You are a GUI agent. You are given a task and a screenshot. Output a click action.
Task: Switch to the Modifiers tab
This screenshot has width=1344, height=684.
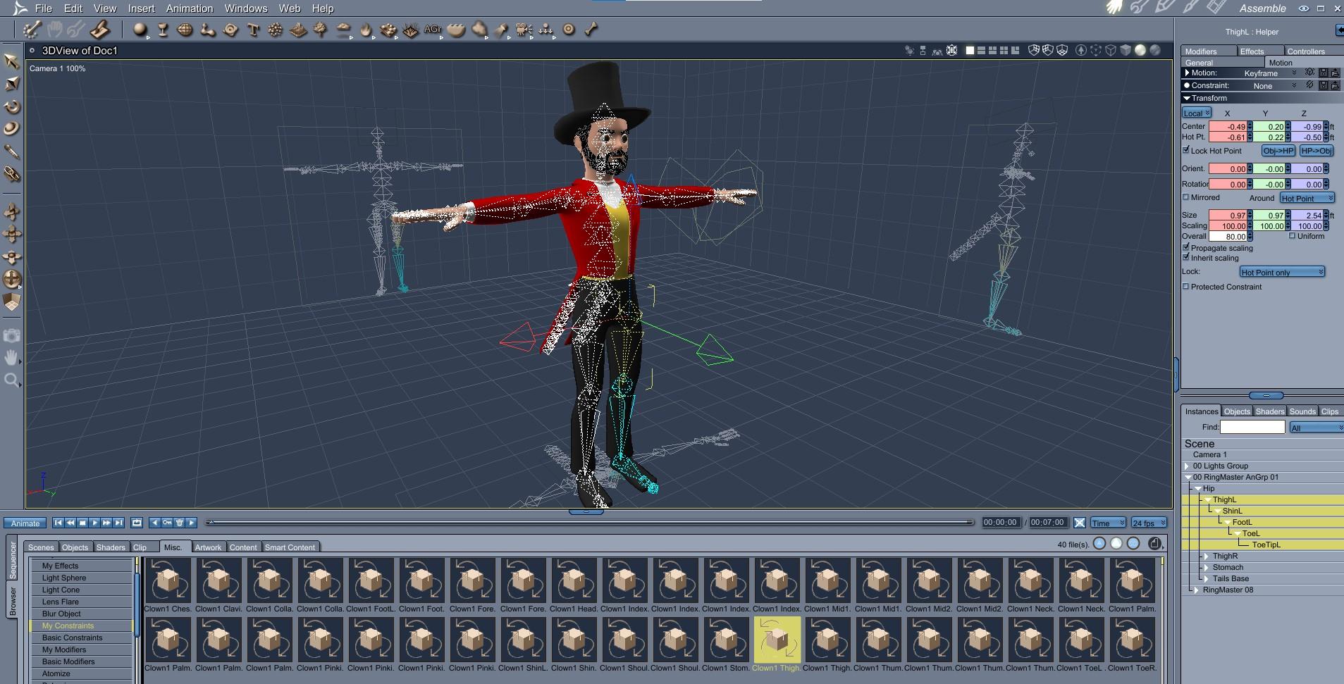pyautogui.click(x=1209, y=51)
